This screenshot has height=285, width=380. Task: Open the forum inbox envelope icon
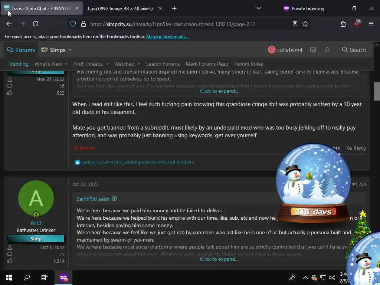click(x=313, y=50)
